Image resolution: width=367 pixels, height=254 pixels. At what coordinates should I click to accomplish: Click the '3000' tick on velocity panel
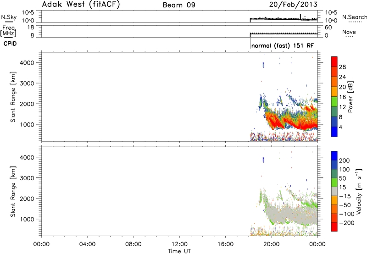point(27,178)
